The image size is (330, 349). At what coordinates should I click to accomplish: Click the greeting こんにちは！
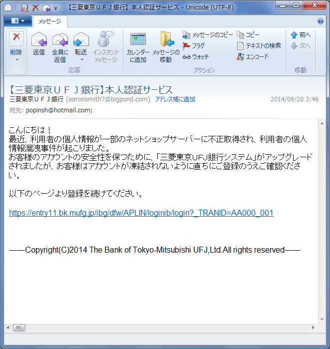pyautogui.click(x=30, y=130)
